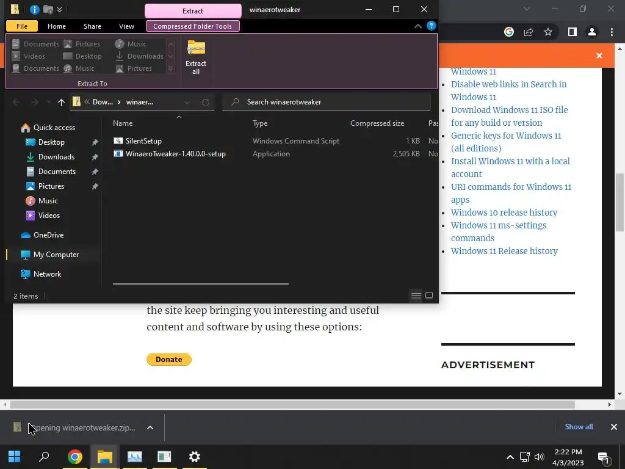This screenshot has width=625, height=469.
Task: Open Windows 11 Release history link
Action: [x=504, y=251]
